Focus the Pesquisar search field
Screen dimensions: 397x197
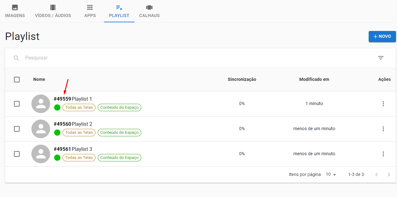[196, 58]
